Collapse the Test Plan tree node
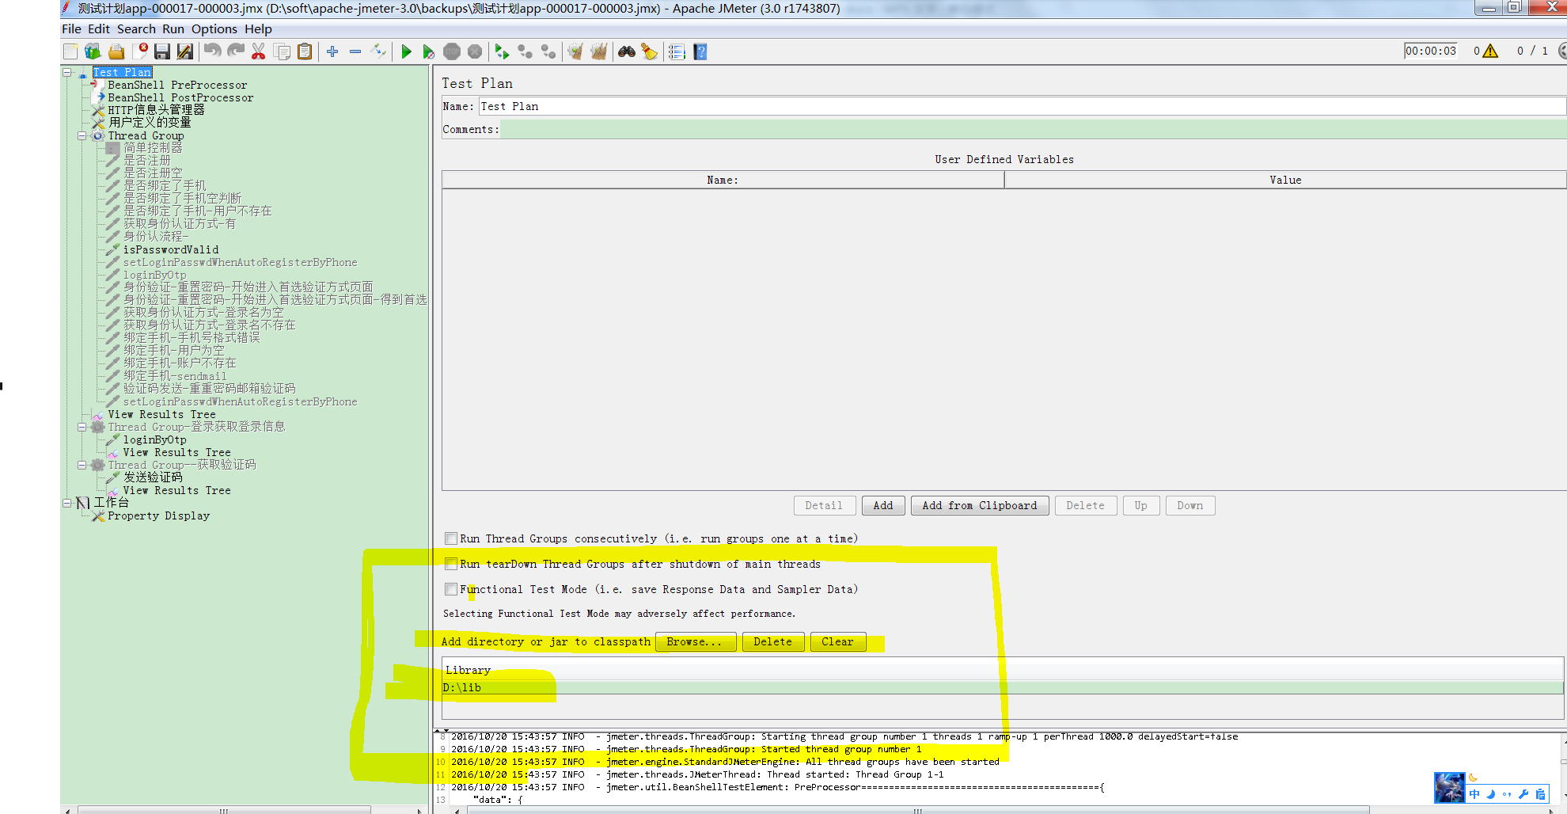Image resolution: width=1567 pixels, height=814 pixels. (67, 72)
